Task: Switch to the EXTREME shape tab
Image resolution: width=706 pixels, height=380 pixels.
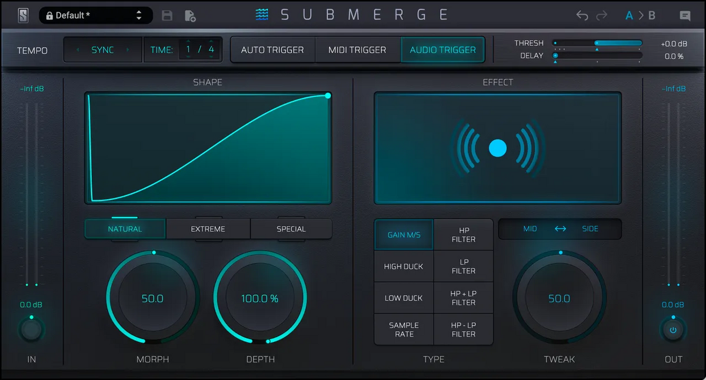Action: coord(208,228)
